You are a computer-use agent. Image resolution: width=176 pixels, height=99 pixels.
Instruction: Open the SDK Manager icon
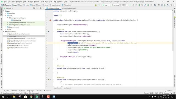pos(167,5)
